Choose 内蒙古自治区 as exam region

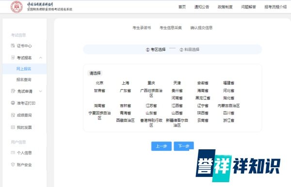click(228, 106)
